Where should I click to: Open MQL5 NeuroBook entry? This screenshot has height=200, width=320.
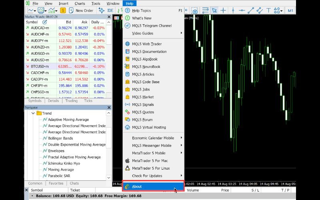(154, 66)
